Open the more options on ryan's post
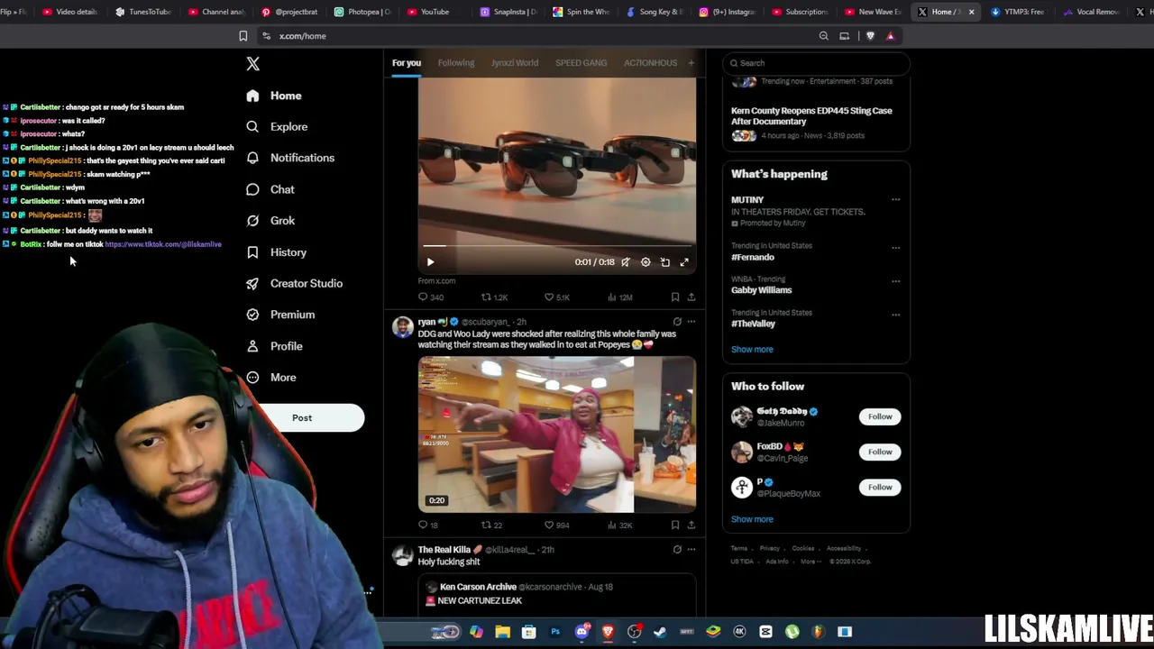This screenshot has height=649, width=1154. pos(691,322)
